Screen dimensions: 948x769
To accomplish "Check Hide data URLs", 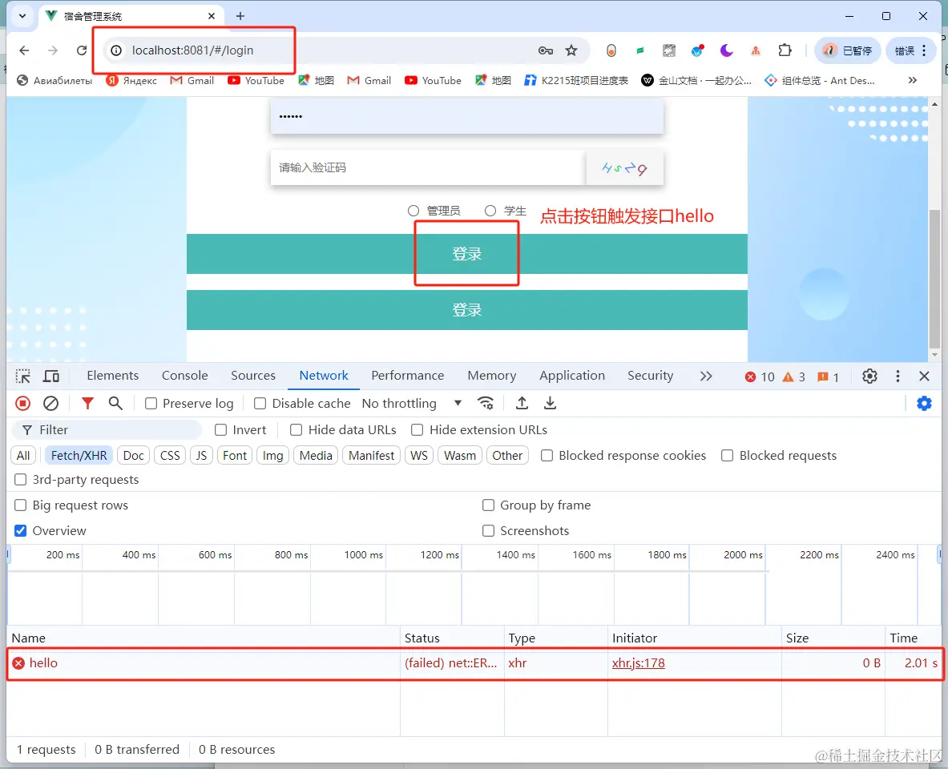I will [x=297, y=430].
